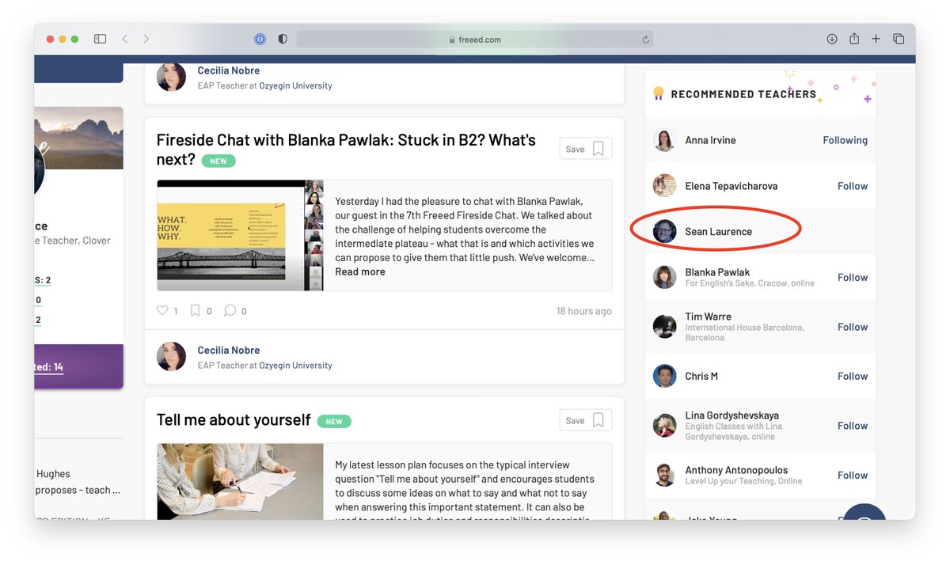Reload the freeed.com page

click(x=646, y=40)
